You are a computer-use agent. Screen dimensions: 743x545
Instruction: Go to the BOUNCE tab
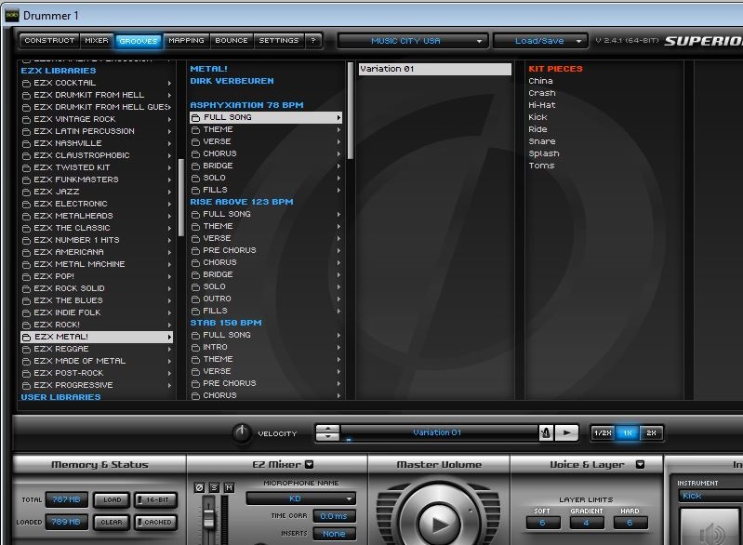point(232,41)
